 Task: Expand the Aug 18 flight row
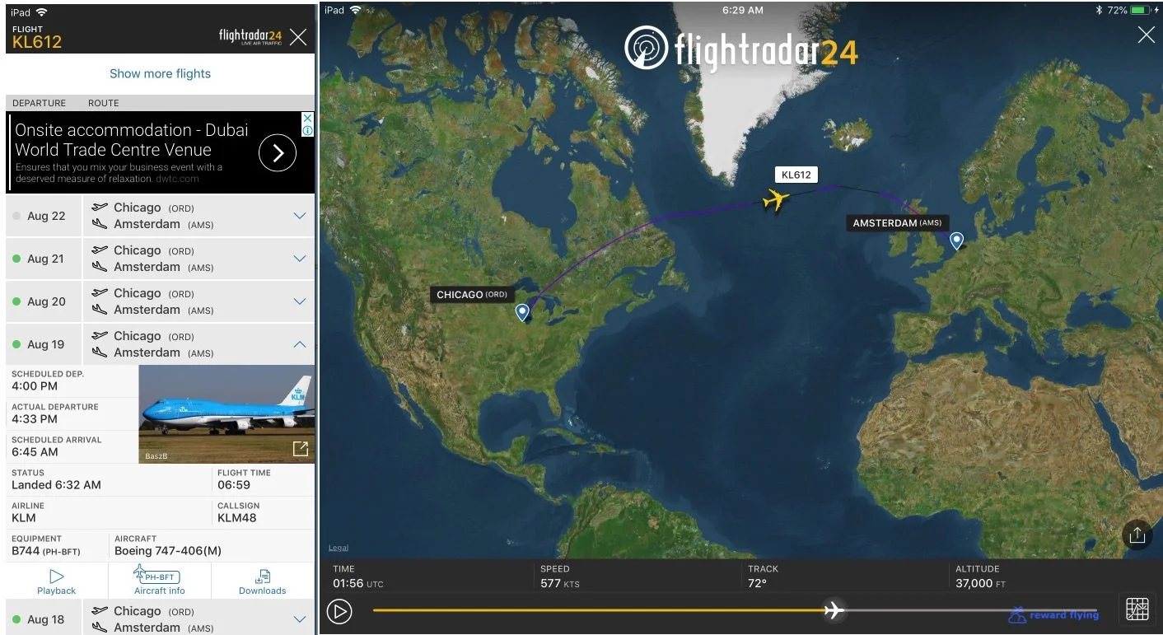(300, 619)
